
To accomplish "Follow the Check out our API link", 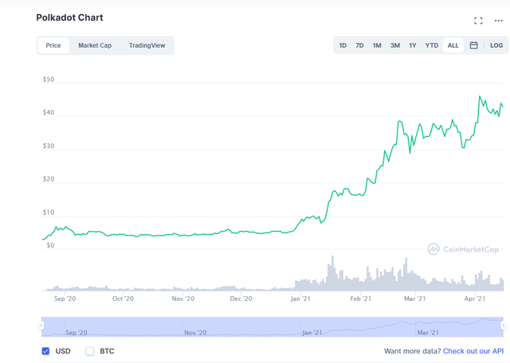I will [x=473, y=351].
